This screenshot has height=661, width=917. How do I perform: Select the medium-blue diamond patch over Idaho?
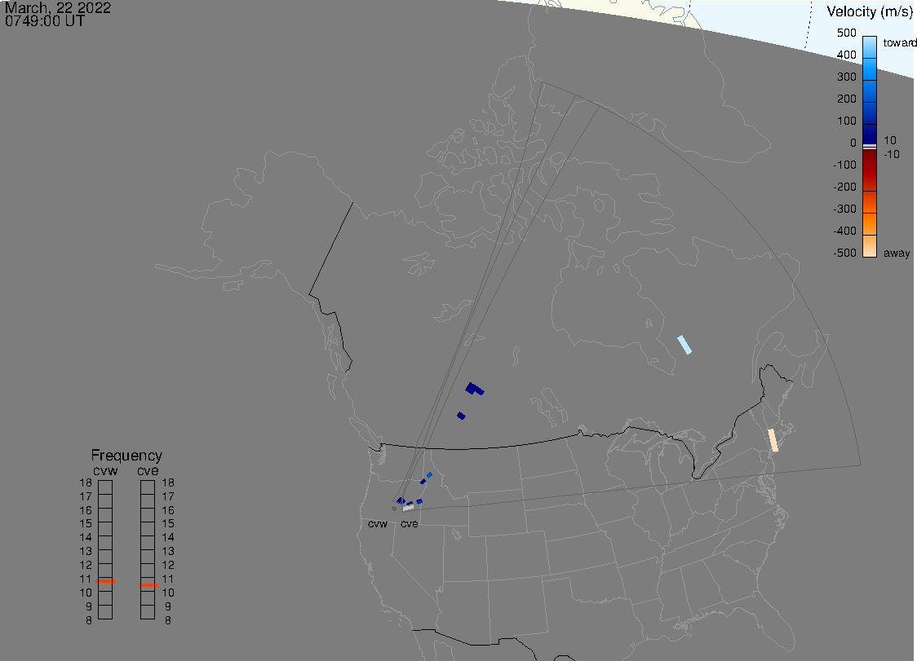tap(429, 474)
